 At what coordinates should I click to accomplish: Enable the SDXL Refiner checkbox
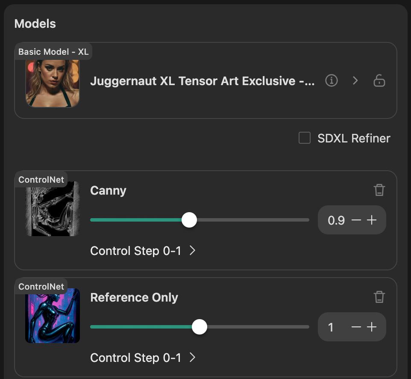point(305,138)
